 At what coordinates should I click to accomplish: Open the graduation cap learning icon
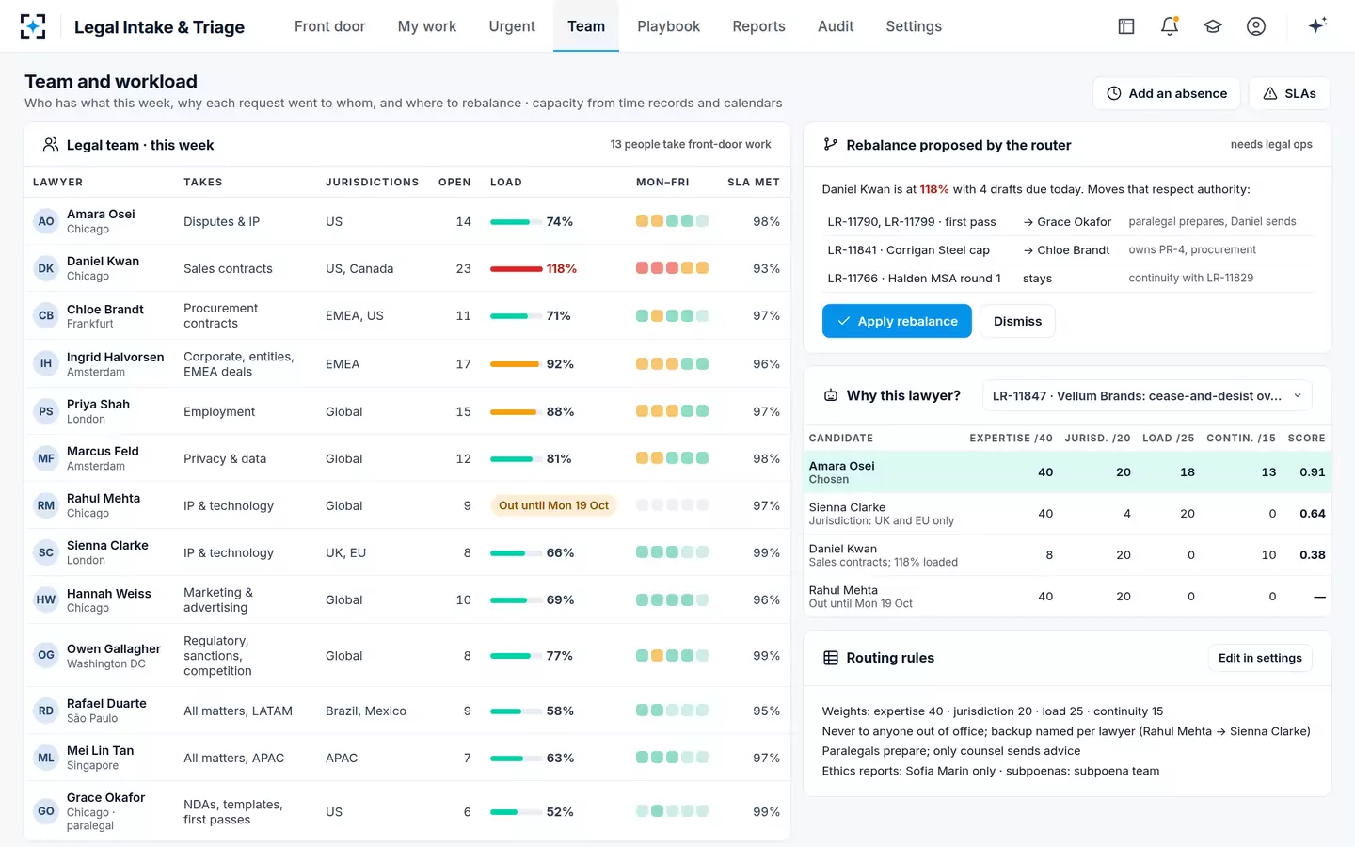1213,26
